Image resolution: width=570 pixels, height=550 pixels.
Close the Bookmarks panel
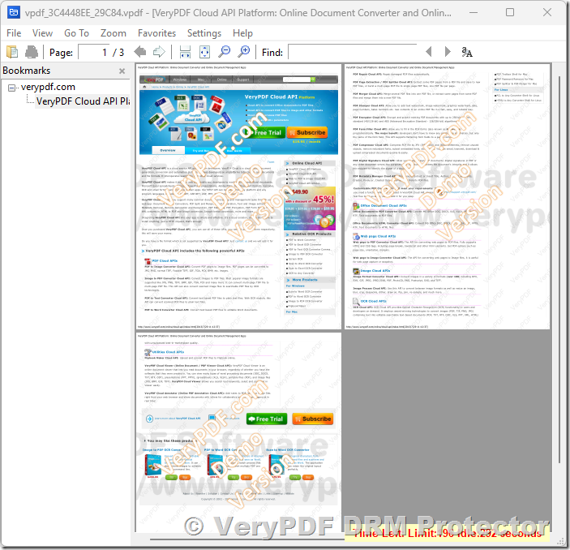(122, 71)
